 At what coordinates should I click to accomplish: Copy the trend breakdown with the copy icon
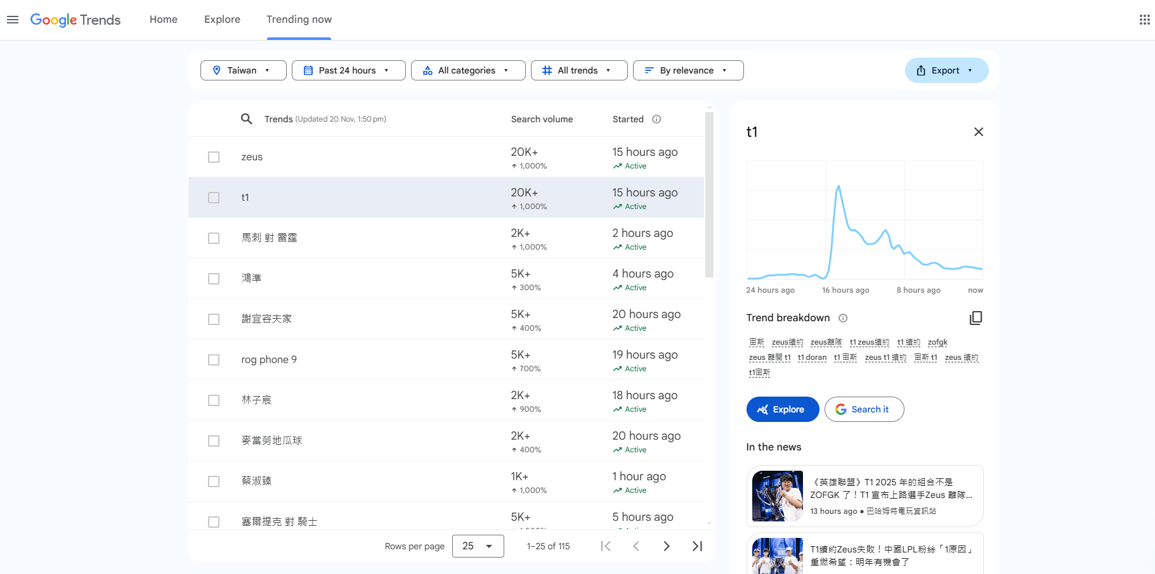[x=976, y=318]
